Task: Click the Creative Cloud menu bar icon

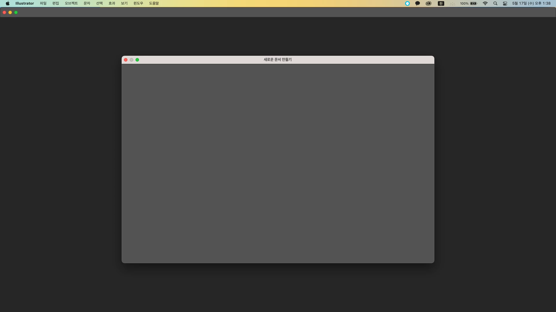Action: click(x=428, y=3)
